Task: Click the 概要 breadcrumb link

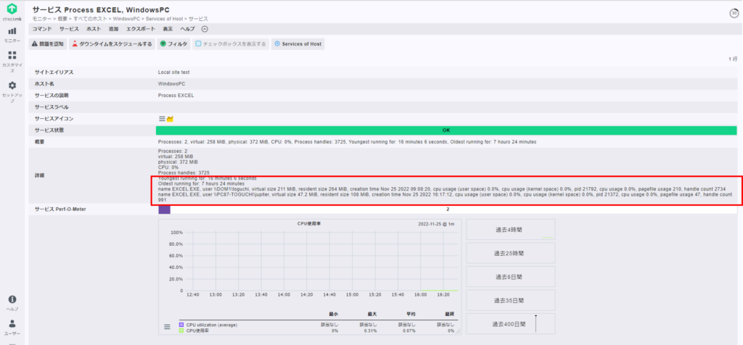Action: pos(61,19)
